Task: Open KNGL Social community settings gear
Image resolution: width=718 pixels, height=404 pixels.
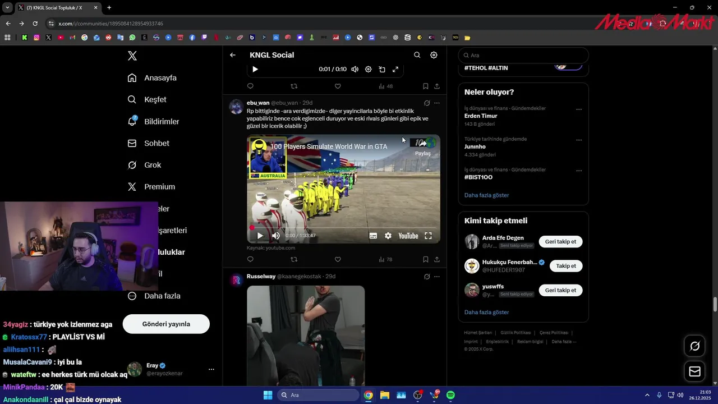Action: pyautogui.click(x=434, y=55)
